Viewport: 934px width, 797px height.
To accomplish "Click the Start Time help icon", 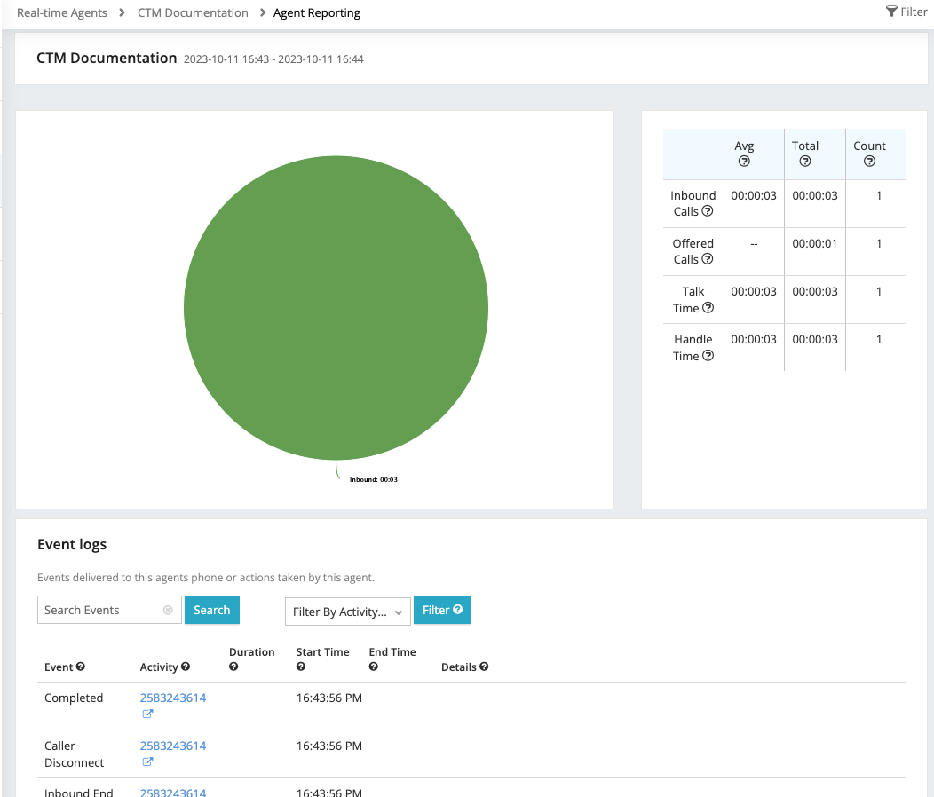I will pyautogui.click(x=301, y=667).
